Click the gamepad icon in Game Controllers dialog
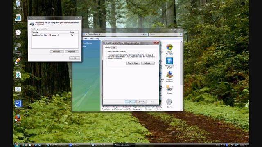Screen dimensions: 262x147 [32, 24]
